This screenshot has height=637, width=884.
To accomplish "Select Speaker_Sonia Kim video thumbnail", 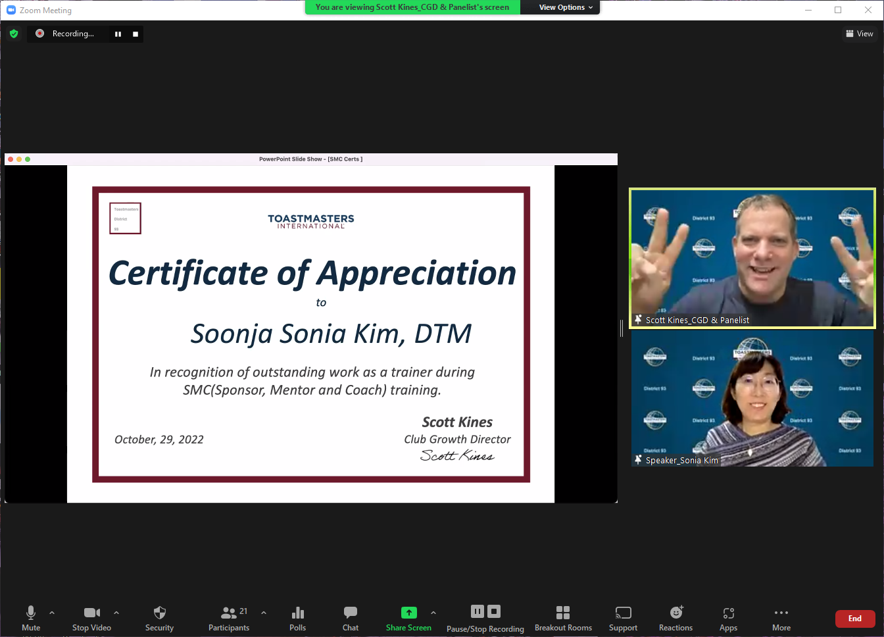I will point(752,398).
